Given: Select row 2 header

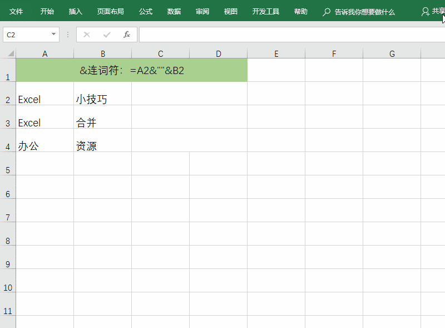Looking at the screenshot, I should [8, 94].
